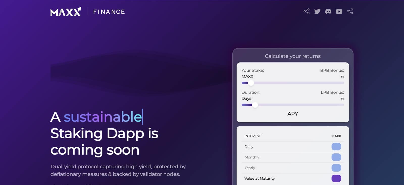404x185 pixels.
Task: Adjust the Duration days slider
Action: pyautogui.click(x=293, y=105)
